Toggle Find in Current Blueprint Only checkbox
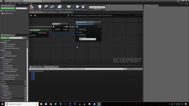The height and width of the screenshot is (106, 189). coord(126,69)
